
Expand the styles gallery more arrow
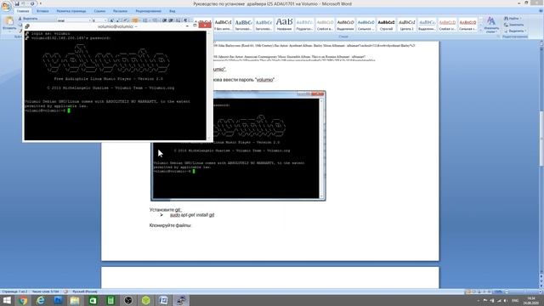pyautogui.click(x=479, y=31)
